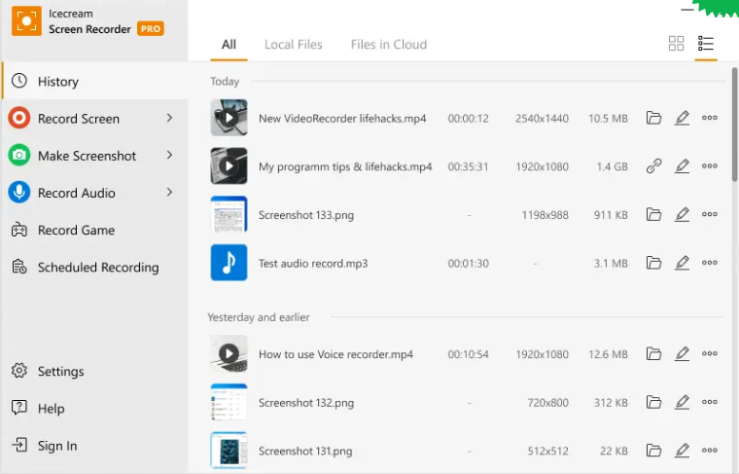Copy link for My programm tips video
The image size is (739, 474).
(x=653, y=166)
